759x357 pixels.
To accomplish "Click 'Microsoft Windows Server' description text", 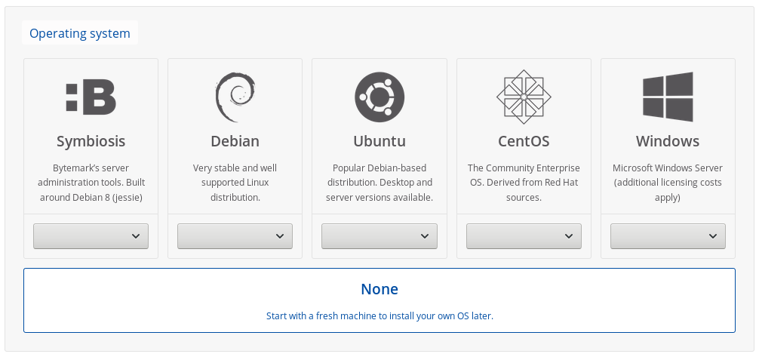I will tap(668, 183).
